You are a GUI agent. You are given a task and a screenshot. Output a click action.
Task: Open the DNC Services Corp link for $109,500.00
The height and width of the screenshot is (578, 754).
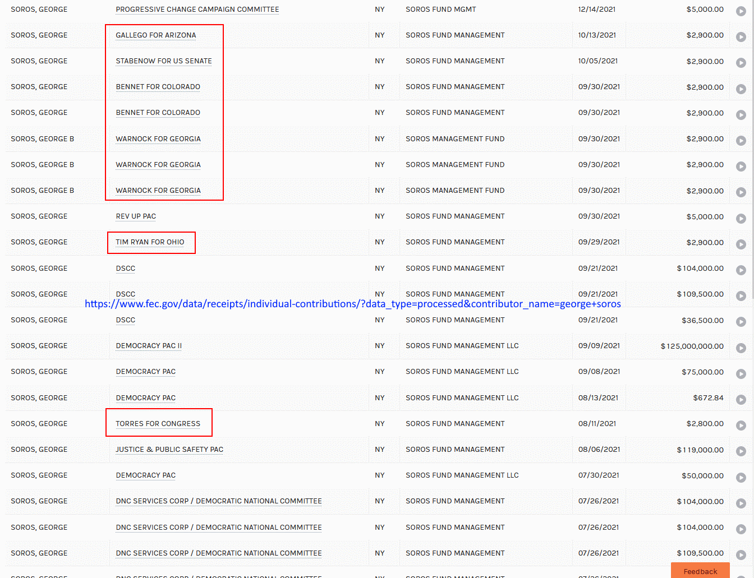219,553
